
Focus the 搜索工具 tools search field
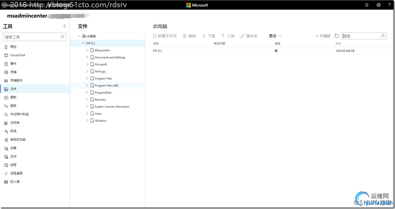pyautogui.click(x=35, y=37)
